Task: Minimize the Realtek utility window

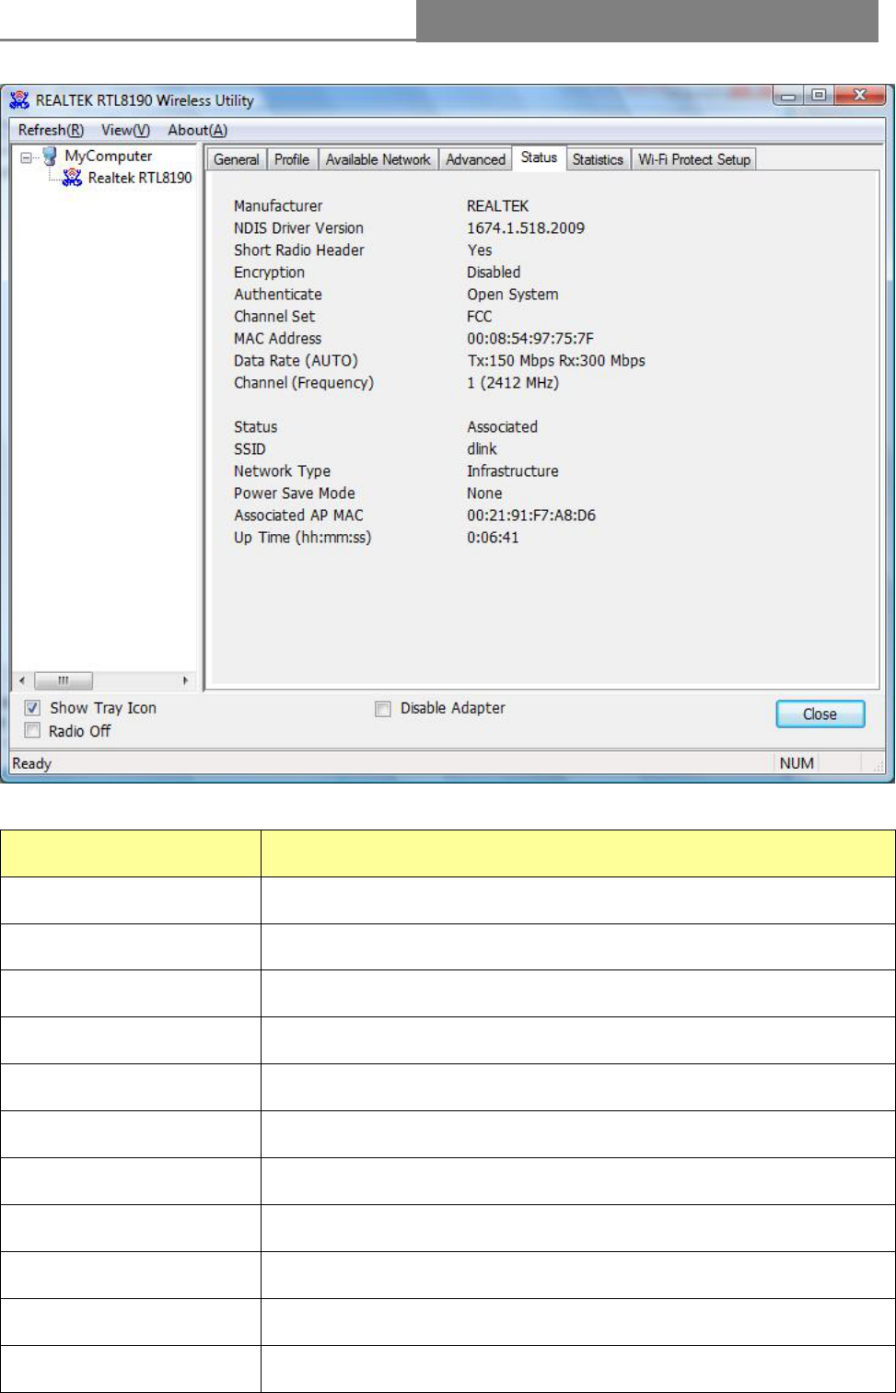Action: coord(788,96)
